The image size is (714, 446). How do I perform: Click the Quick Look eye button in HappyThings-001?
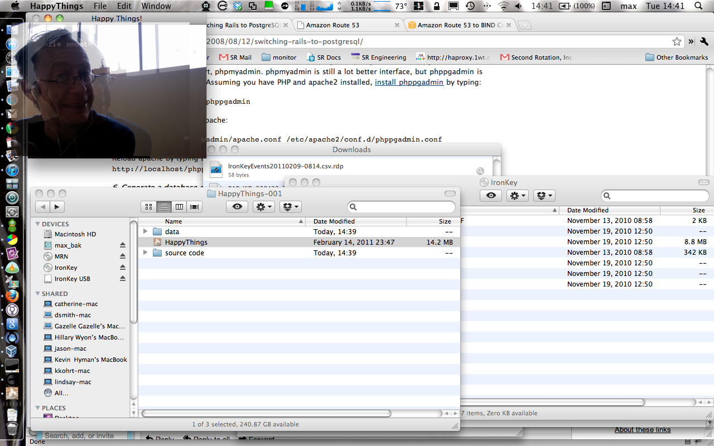click(238, 207)
